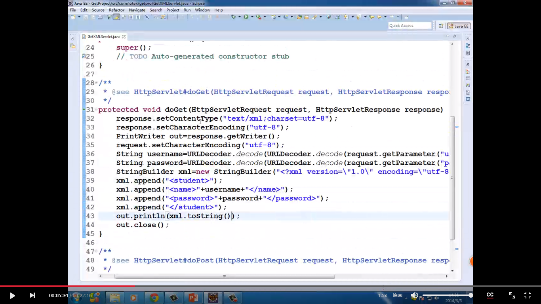The image size is (541, 304).
Task: Change the 1.5x playback speed
Action: coord(382,295)
